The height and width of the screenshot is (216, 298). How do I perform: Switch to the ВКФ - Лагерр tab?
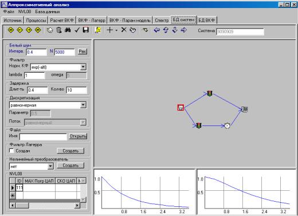[x=92, y=20]
